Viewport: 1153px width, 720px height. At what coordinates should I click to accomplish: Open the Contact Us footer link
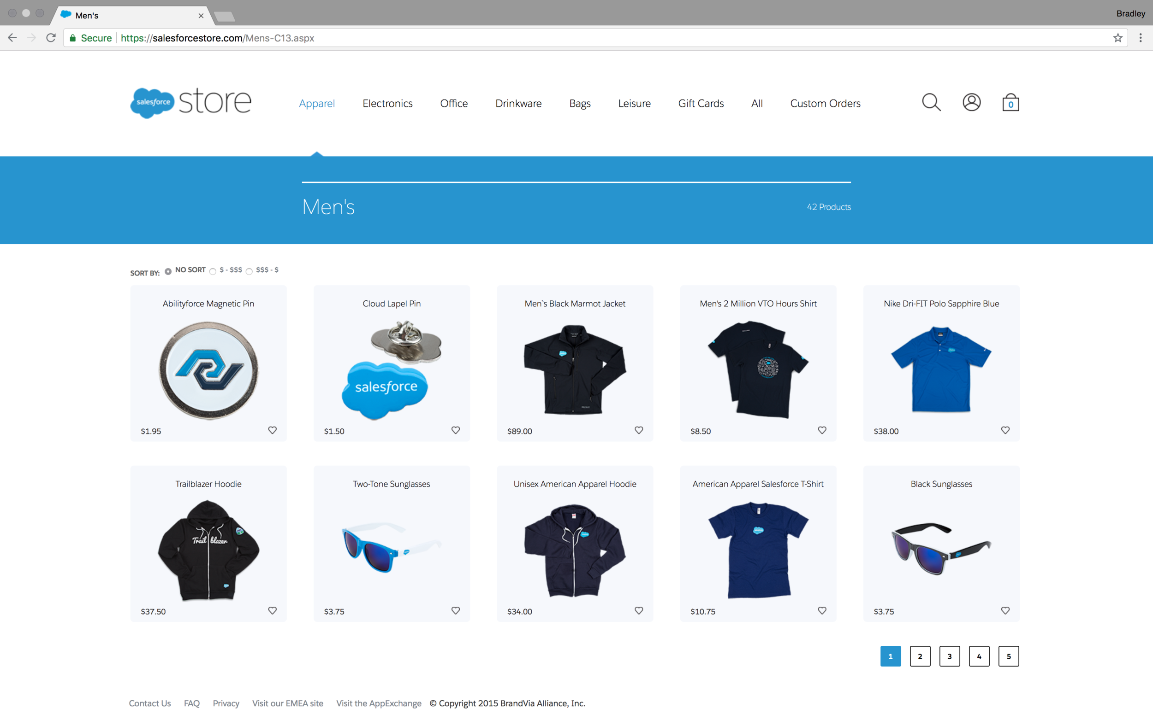tap(150, 703)
